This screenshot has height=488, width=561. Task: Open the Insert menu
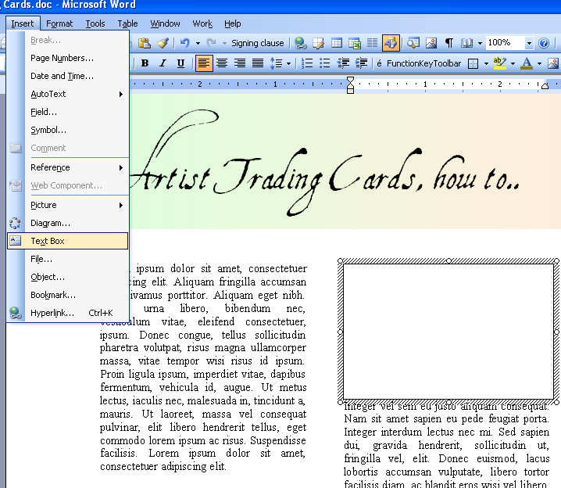[x=23, y=23]
